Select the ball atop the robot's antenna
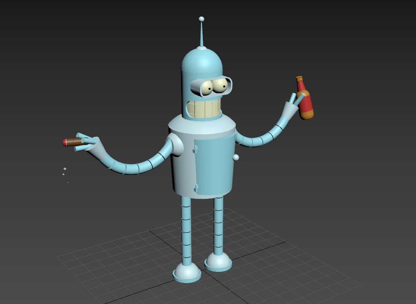Screen dimensions: 416x304 pos(201,19)
